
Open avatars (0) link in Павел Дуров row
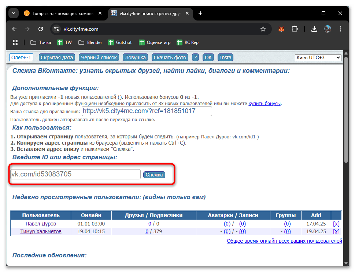[227, 224]
